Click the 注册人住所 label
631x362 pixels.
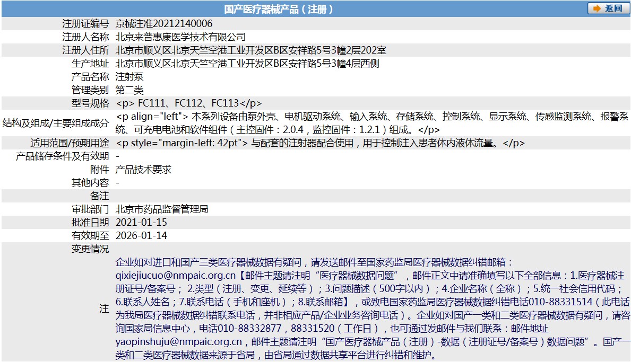pyautogui.click(x=85, y=50)
